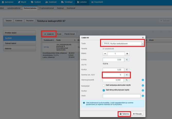Click into the Viesti text field
The height and width of the screenshot is (119, 172).
121,96
